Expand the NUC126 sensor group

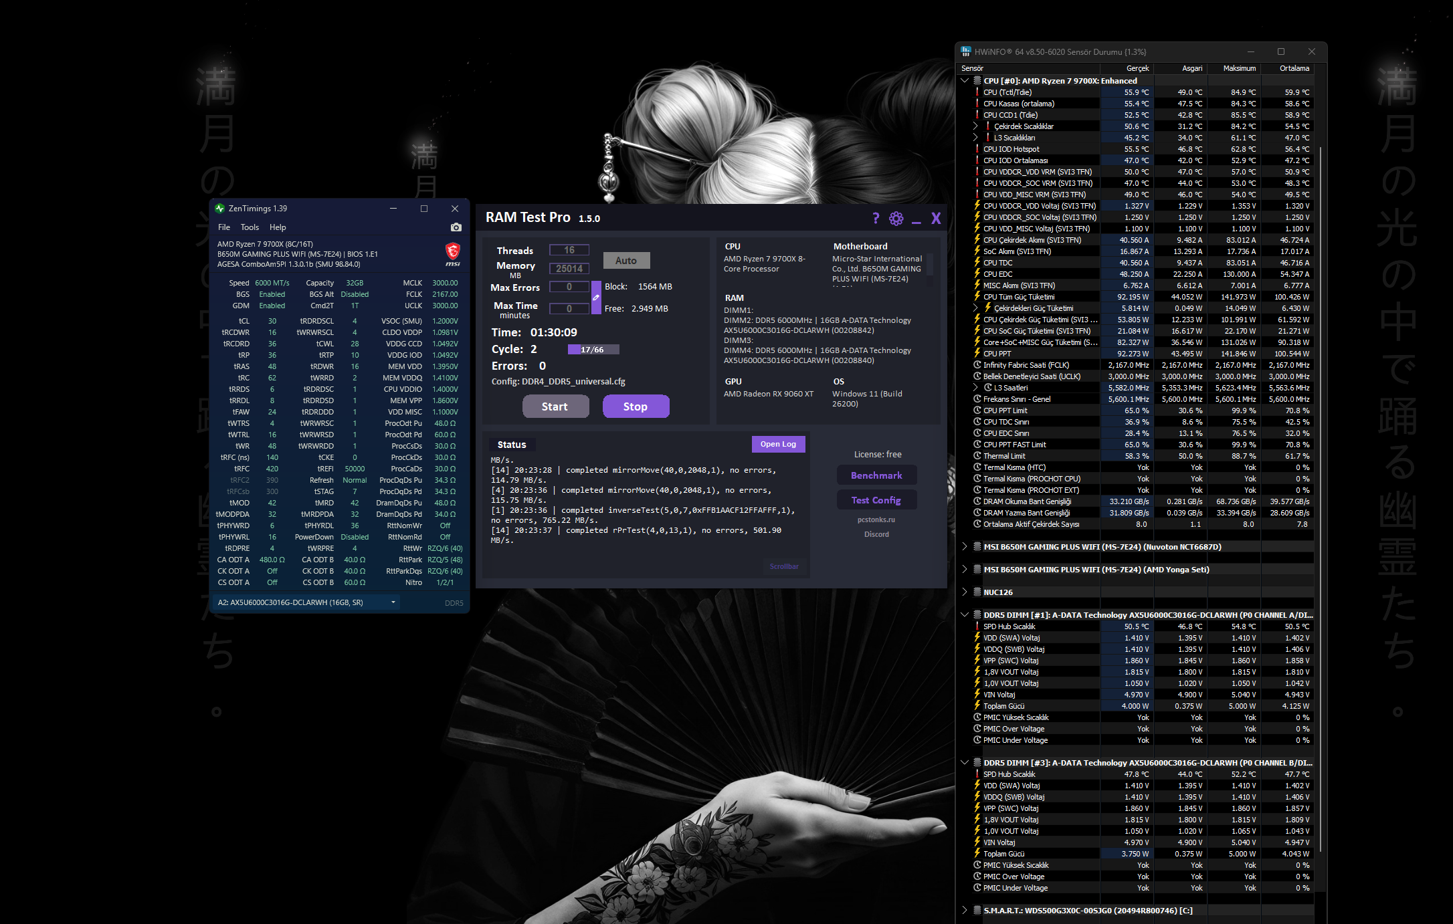pyautogui.click(x=965, y=592)
